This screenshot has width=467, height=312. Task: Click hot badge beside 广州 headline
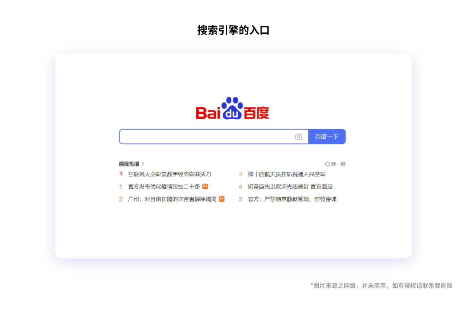[x=221, y=199]
